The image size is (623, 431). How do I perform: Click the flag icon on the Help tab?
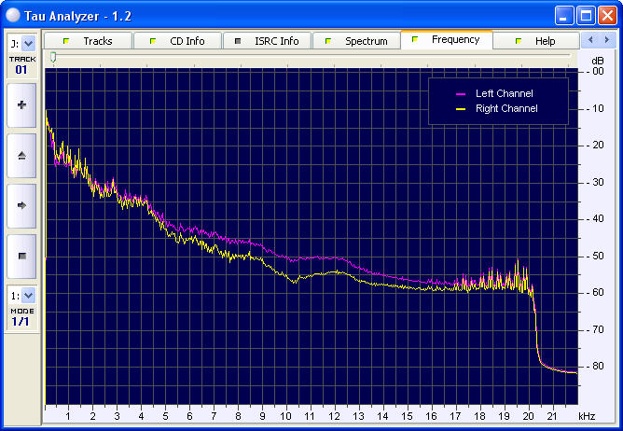click(x=519, y=41)
